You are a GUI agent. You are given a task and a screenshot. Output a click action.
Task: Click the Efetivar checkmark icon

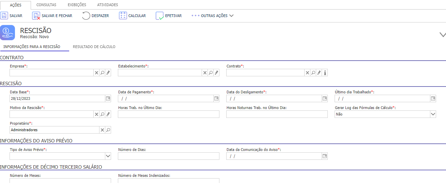coord(160,16)
